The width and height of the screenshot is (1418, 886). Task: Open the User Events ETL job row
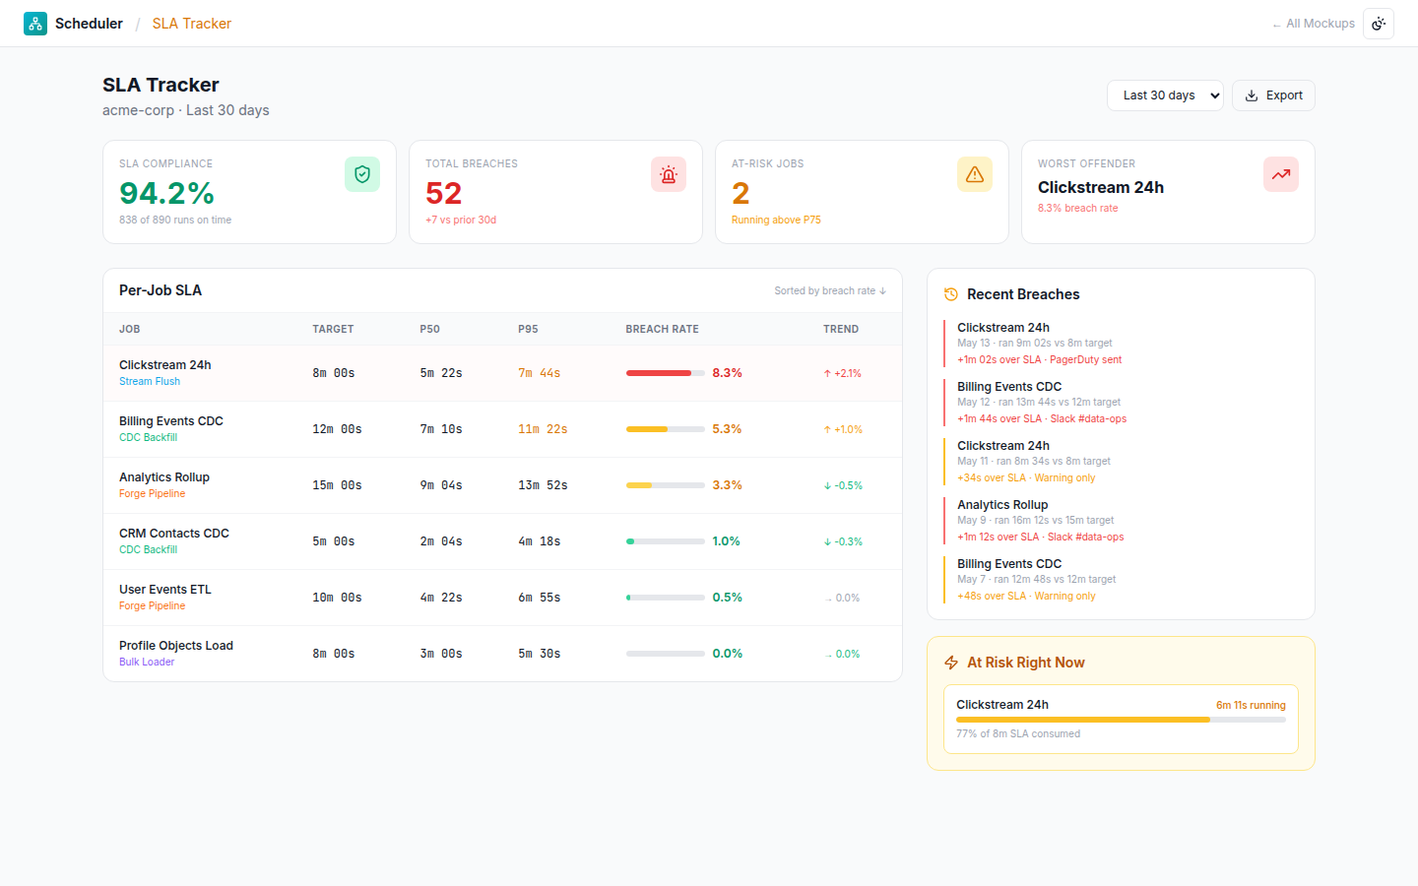(x=502, y=598)
